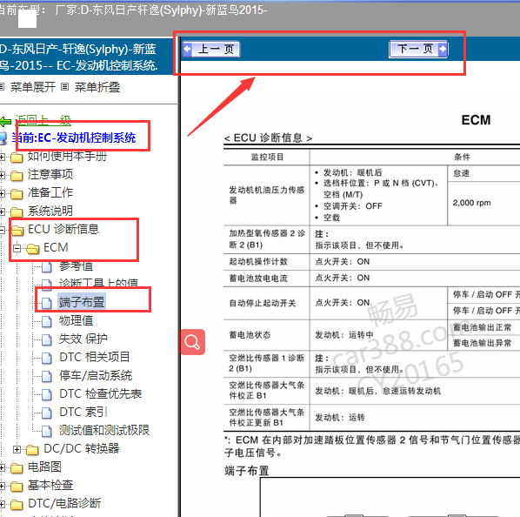Go to previous page with 上一页 button

tap(211, 50)
